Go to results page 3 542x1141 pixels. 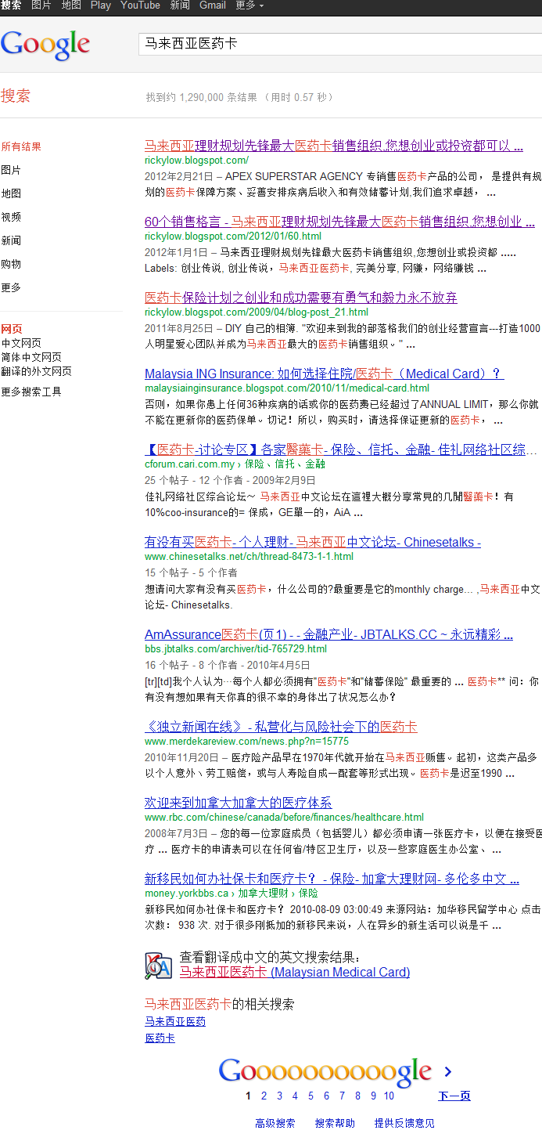click(x=279, y=1096)
